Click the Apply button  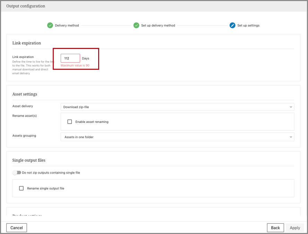(295, 228)
